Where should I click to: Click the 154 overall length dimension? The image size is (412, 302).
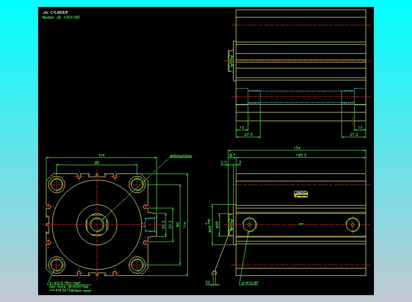pyautogui.click(x=297, y=148)
